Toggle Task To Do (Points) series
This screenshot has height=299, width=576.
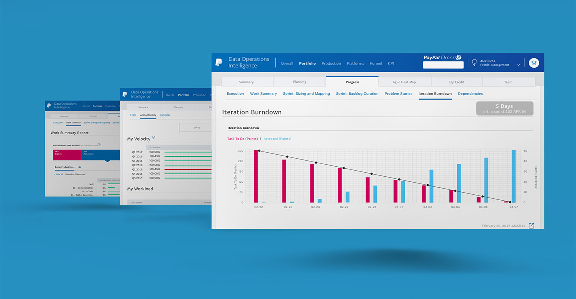242,139
